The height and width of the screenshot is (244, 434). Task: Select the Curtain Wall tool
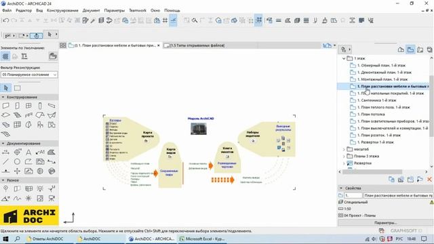coord(17,125)
